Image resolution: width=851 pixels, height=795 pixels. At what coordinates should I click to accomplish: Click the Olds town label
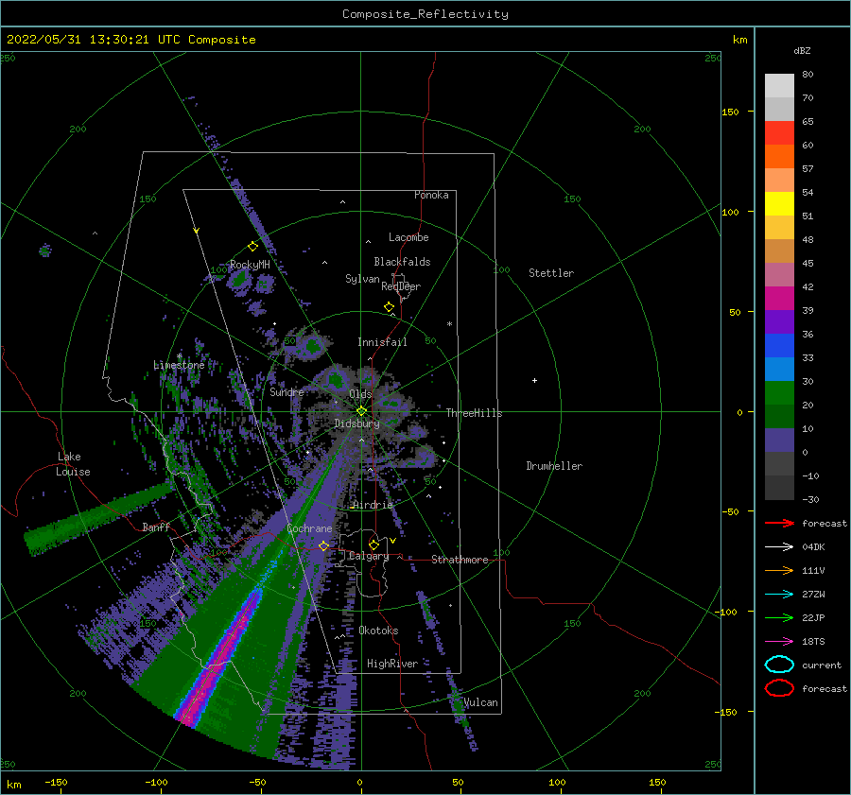pyautogui.click(x=360, y=394)
